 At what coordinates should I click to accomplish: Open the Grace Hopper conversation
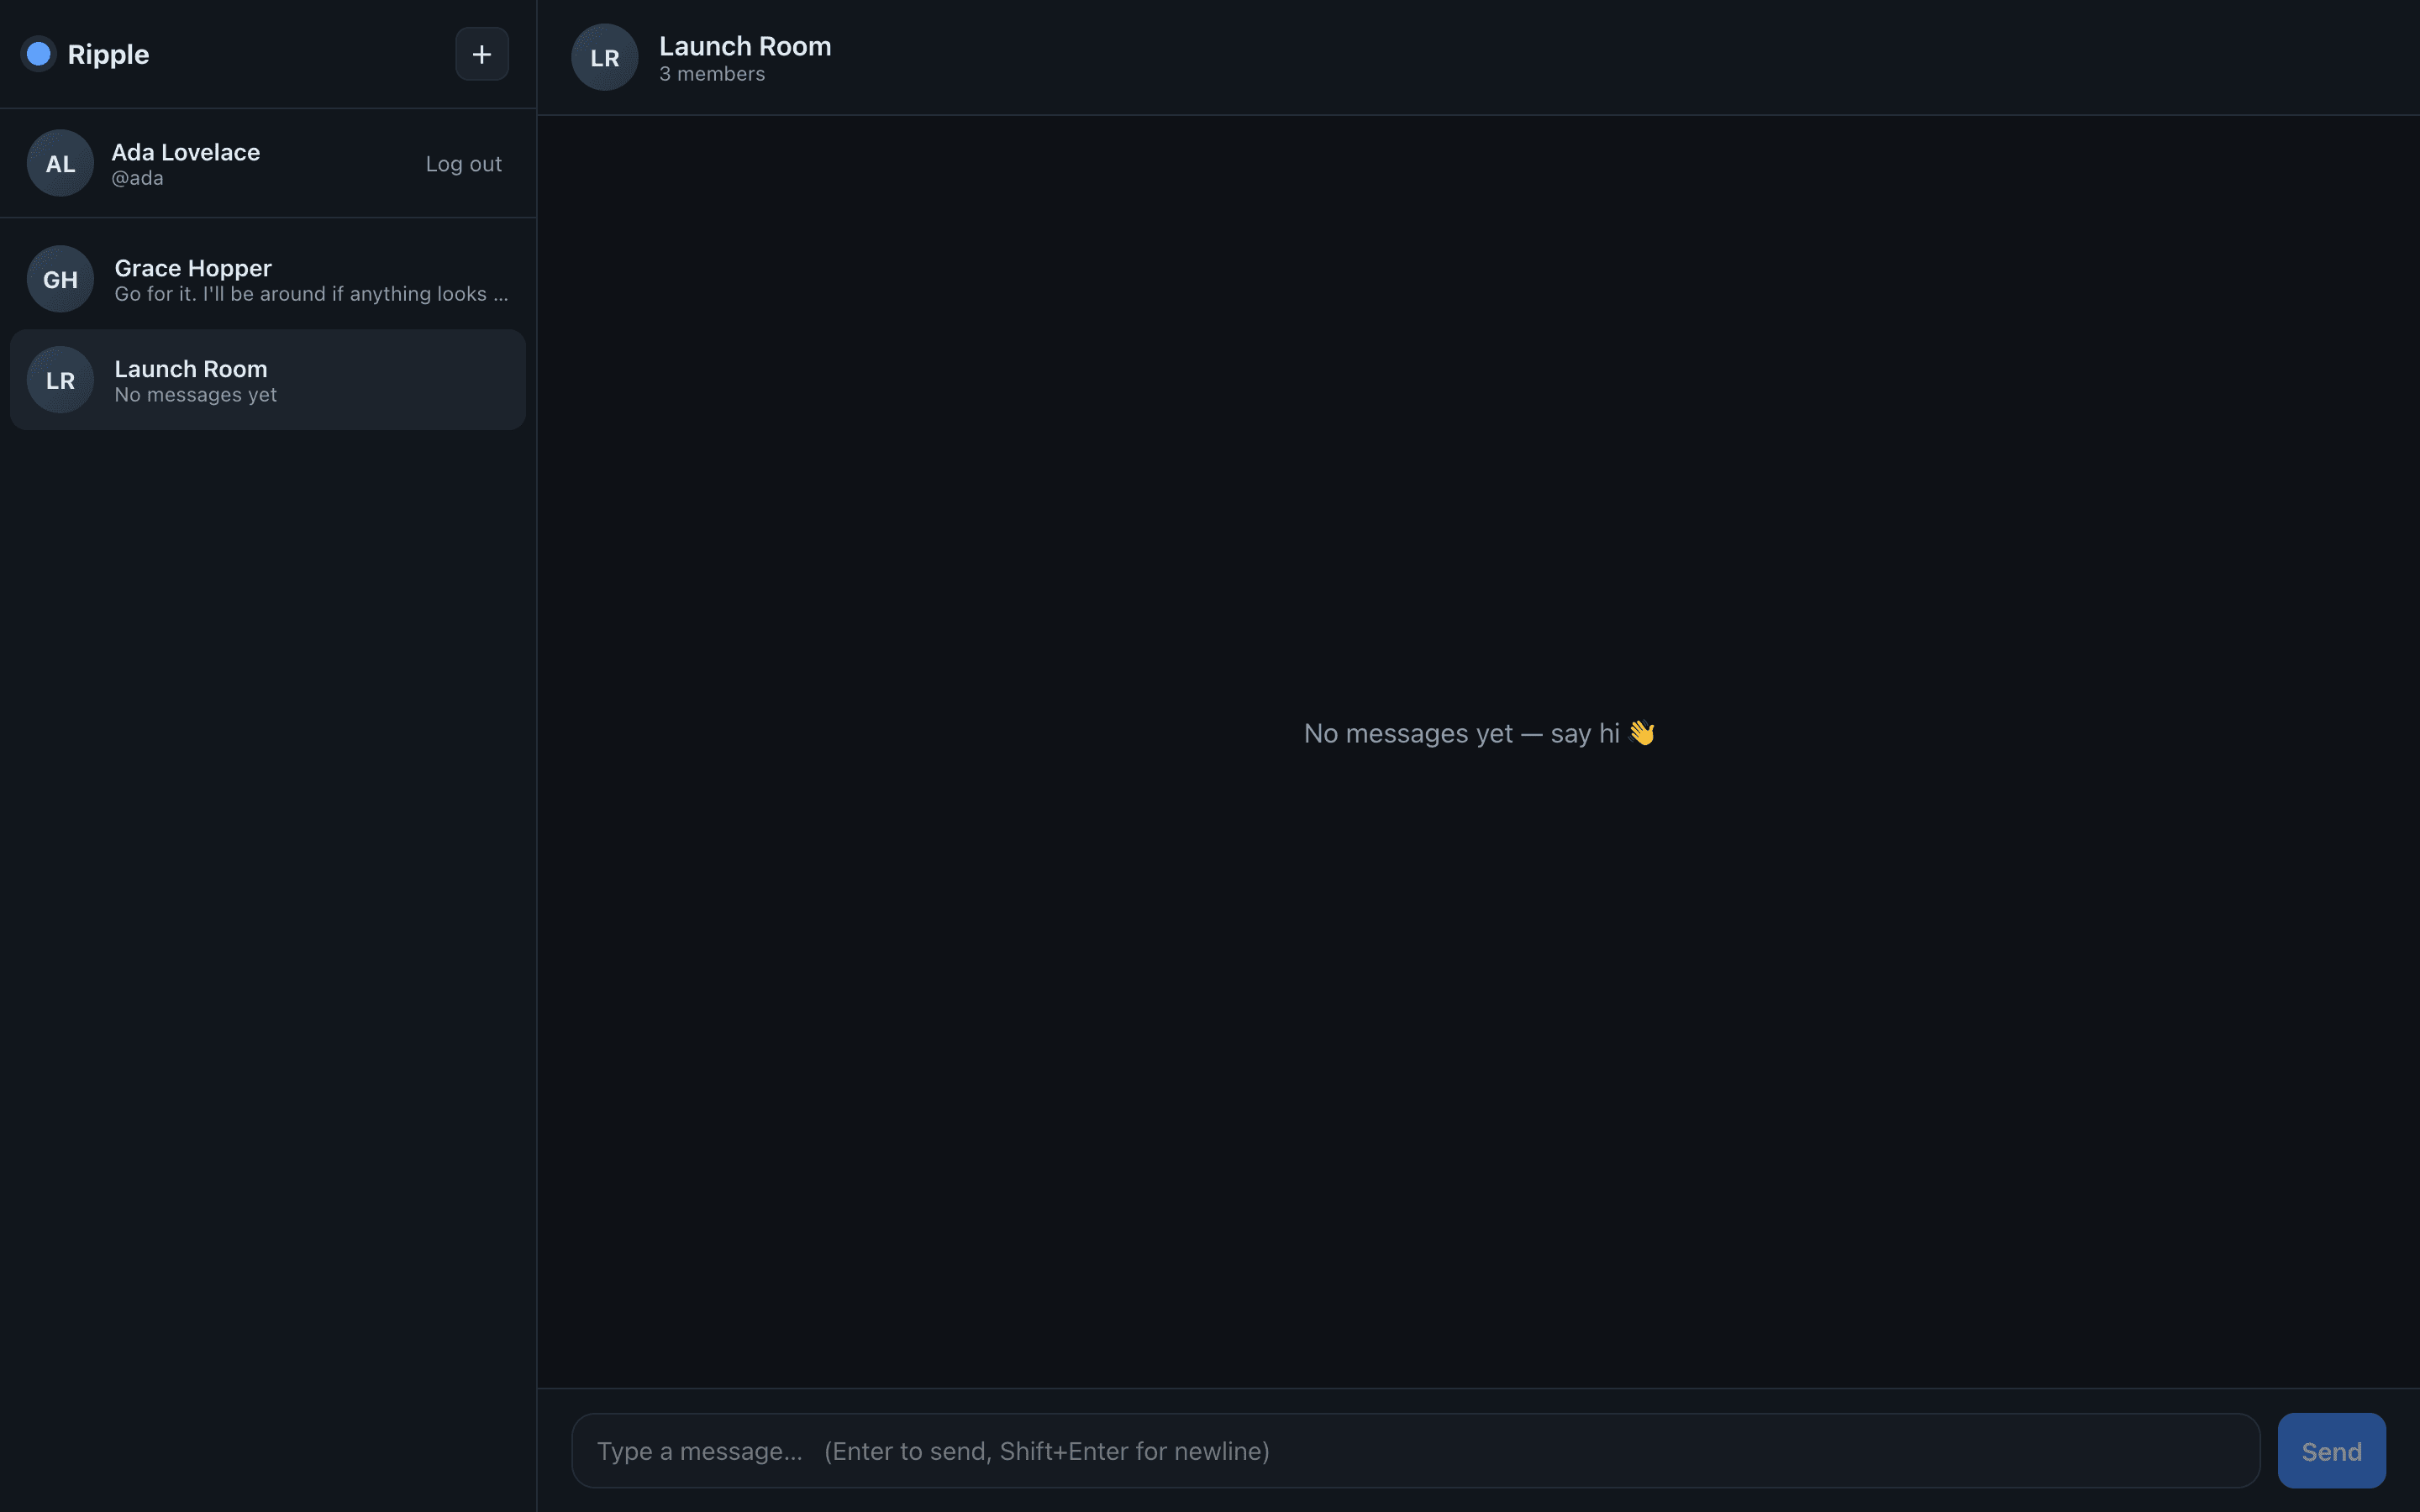point(268,279)
